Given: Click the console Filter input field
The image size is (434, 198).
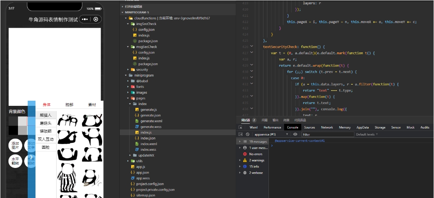Looking at the screenshot, I should tap(327, 134).
